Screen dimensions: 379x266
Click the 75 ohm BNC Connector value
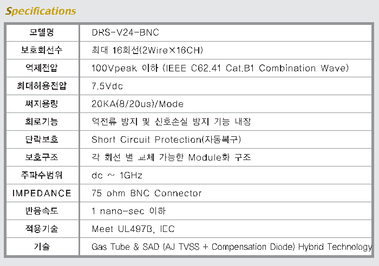146,193
